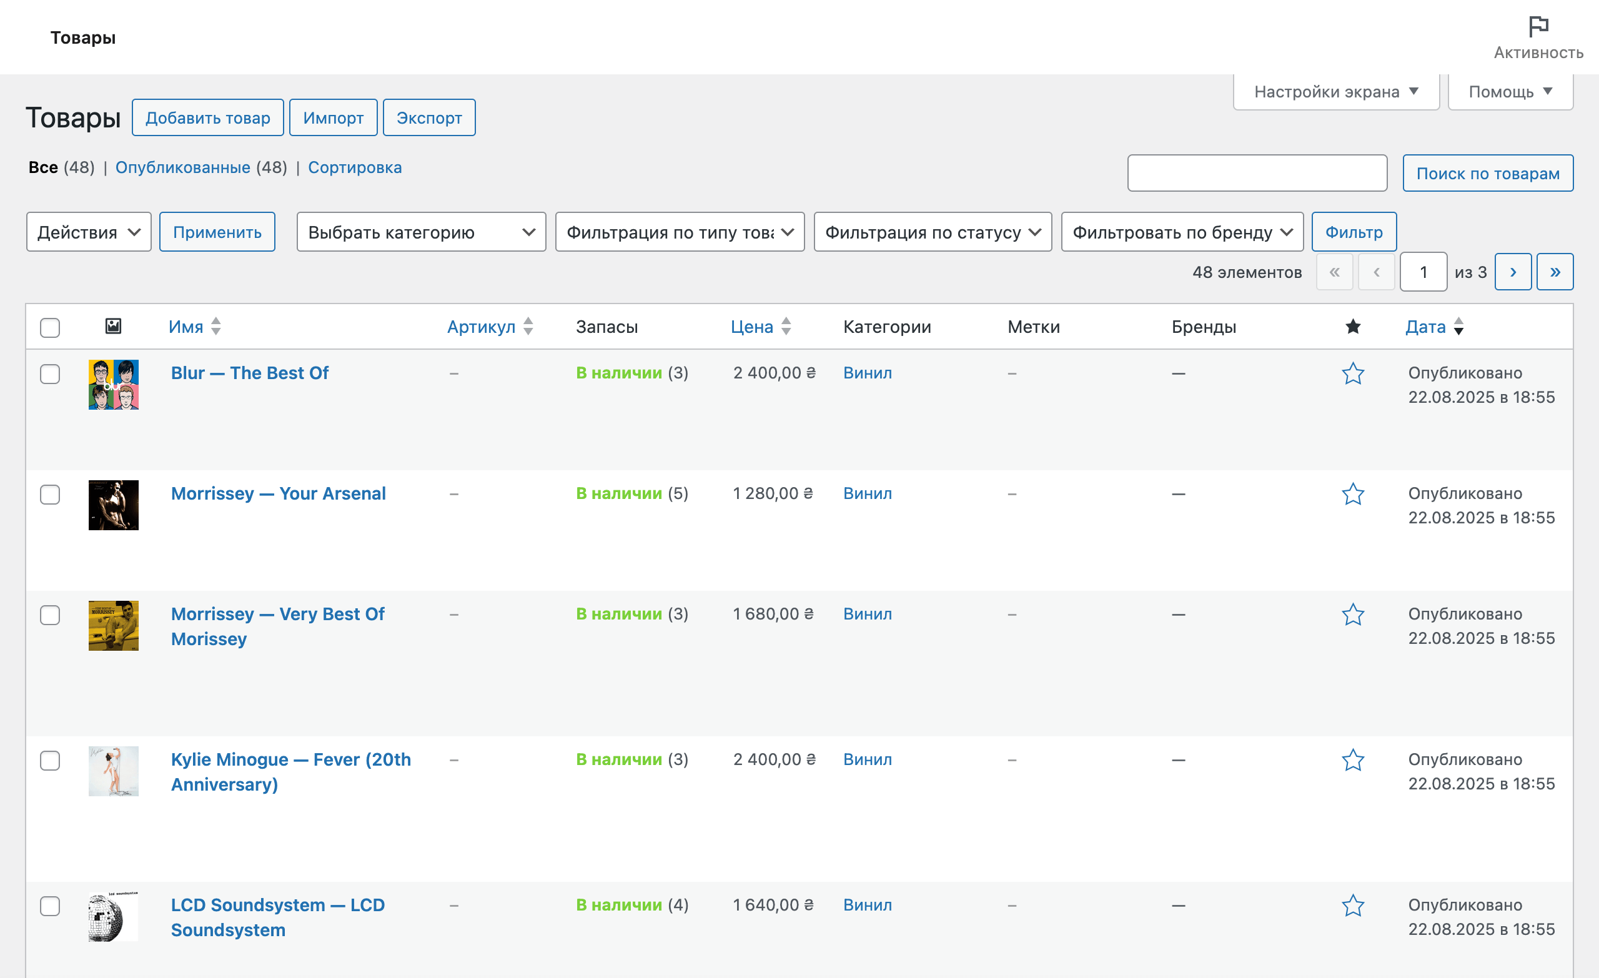Go to next page arrow

[x=1513, y=272]
